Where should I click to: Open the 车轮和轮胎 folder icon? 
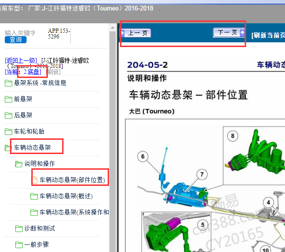(x=9, y=131)
